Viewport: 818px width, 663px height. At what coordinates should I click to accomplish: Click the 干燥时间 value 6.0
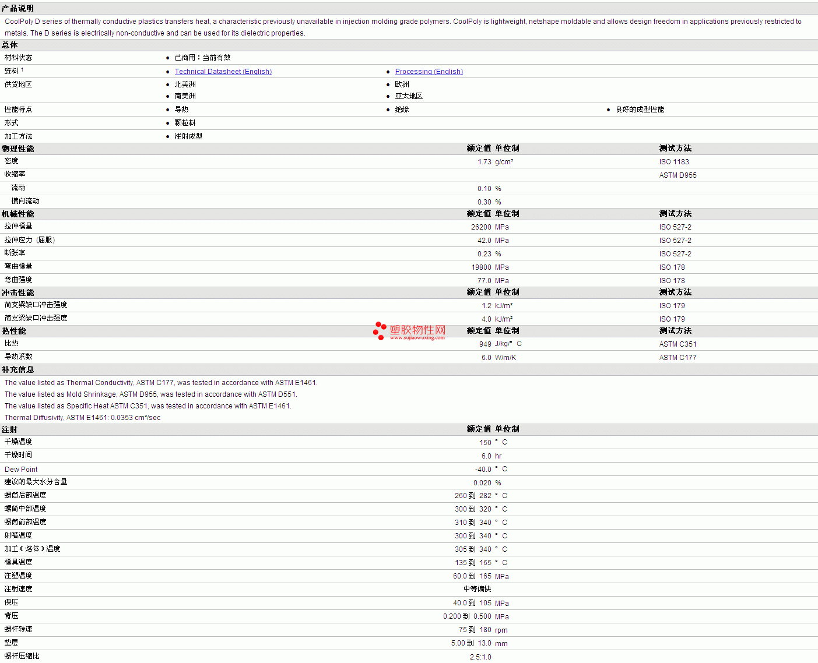(486, 456)
